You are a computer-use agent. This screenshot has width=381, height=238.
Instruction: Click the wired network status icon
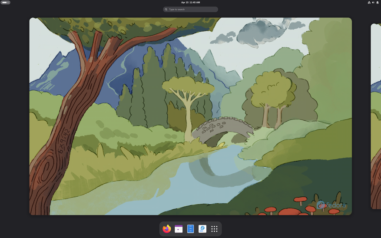tap(369, 3)
